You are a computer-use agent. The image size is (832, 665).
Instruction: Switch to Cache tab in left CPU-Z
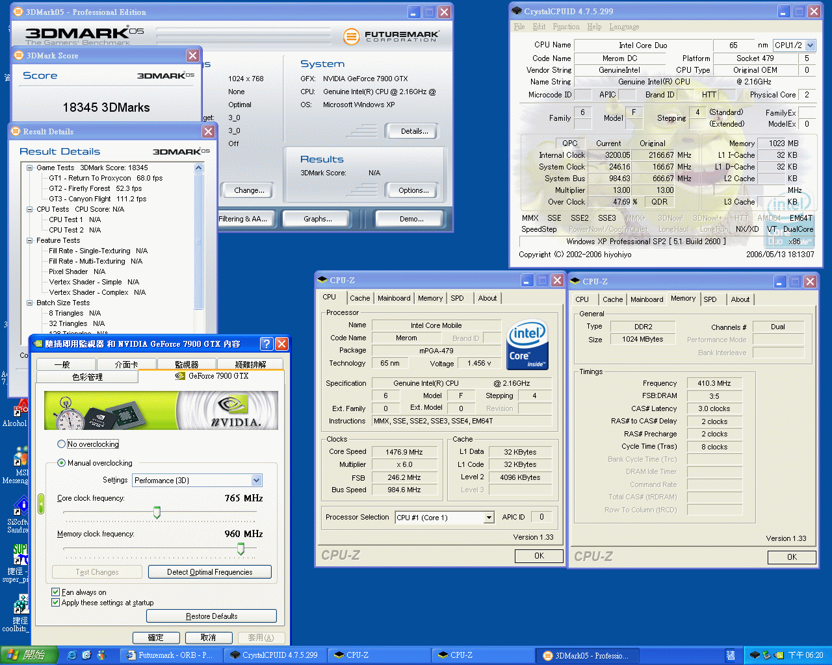tap(359, 298)
